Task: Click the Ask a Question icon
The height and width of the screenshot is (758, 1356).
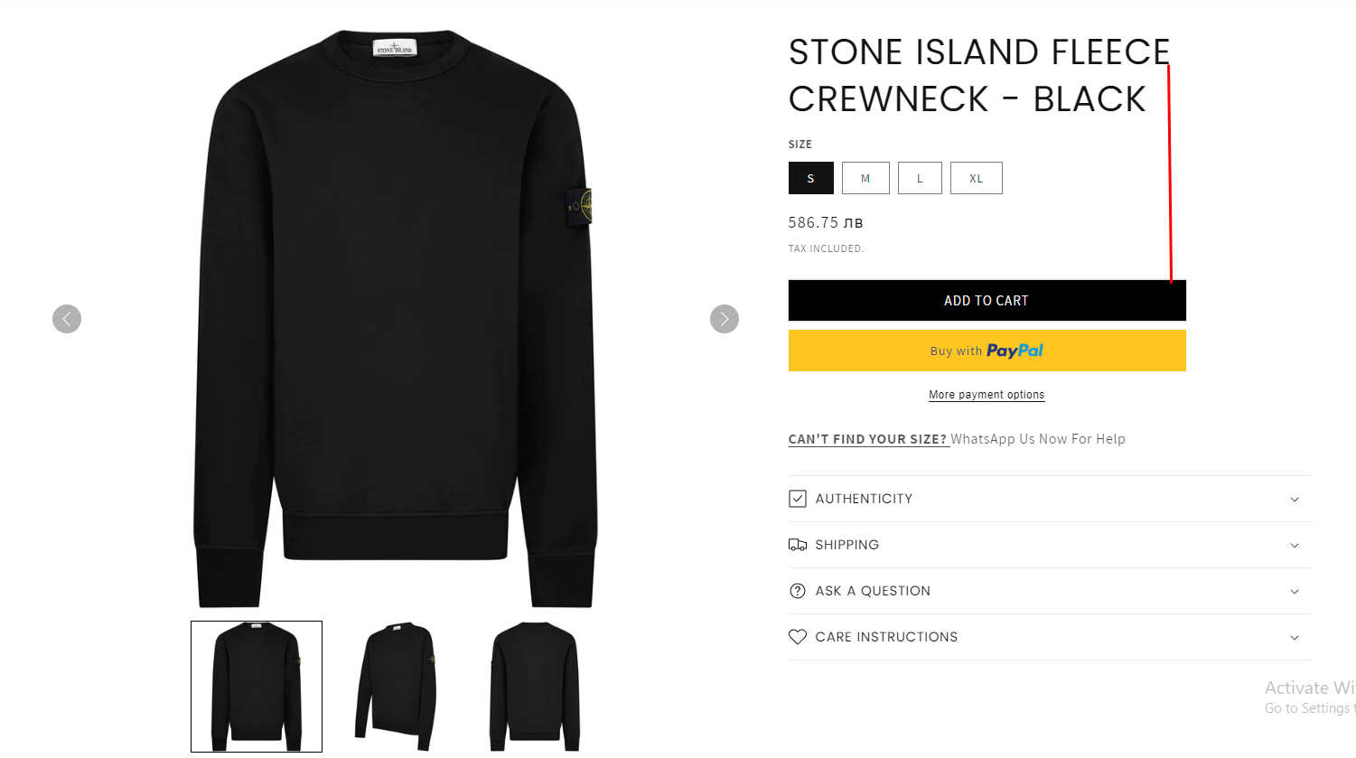Action: coord(797,591)
